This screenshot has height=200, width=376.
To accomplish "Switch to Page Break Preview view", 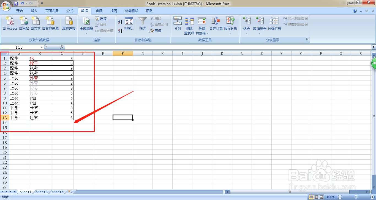I will coord(321,197).
